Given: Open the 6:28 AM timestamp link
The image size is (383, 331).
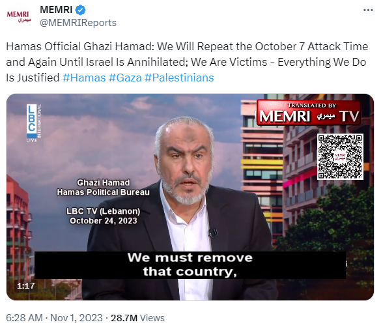Looking at the screenshot, I should 25,318.
